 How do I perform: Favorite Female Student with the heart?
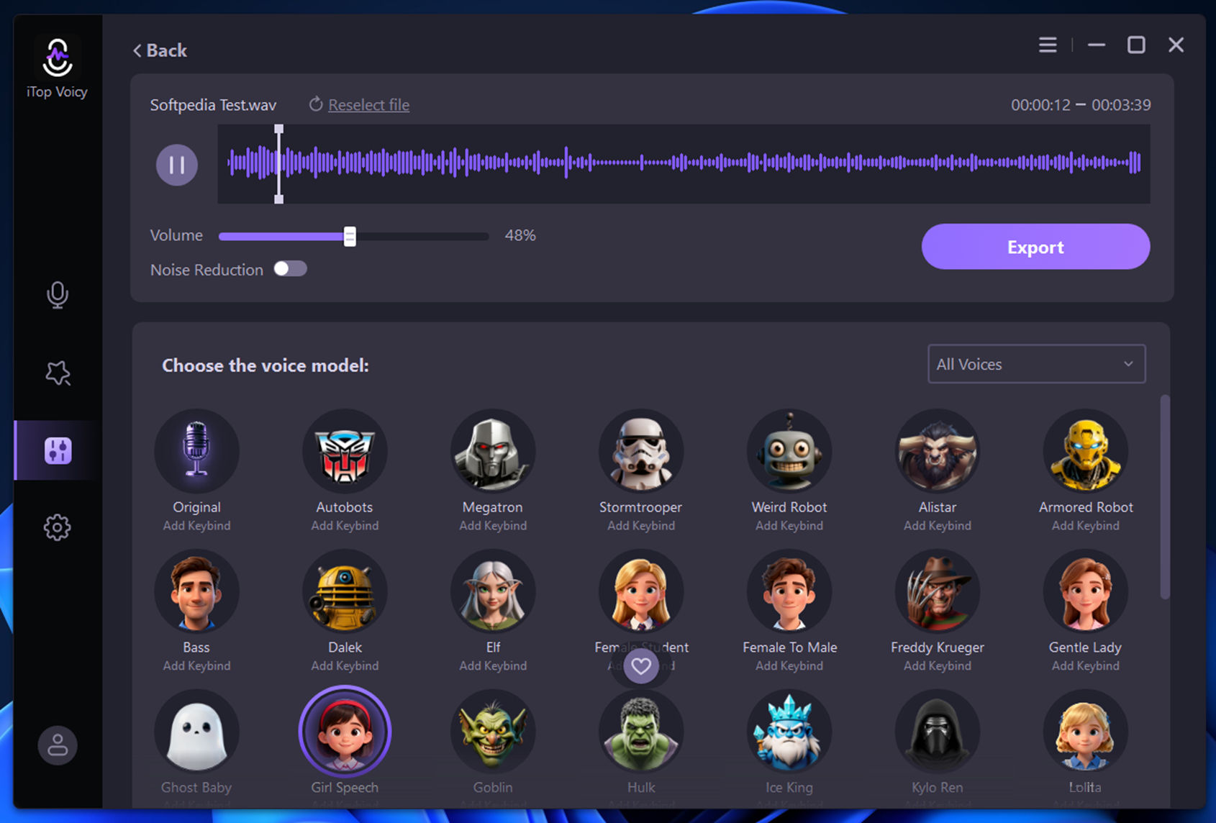(641, 666)
